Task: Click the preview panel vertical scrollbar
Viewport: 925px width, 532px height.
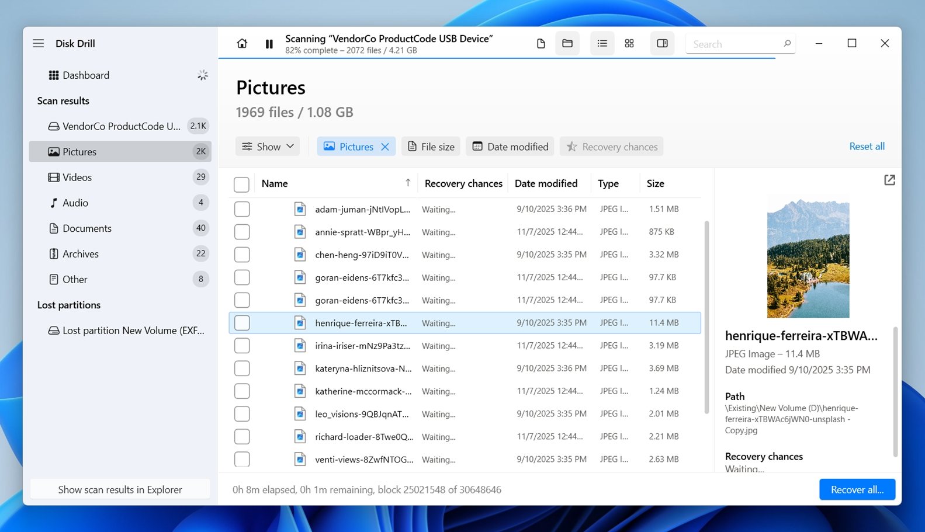Action: click(x=895, y=391)
